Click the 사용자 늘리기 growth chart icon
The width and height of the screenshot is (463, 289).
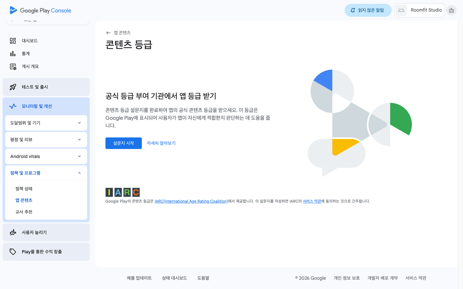13,232
